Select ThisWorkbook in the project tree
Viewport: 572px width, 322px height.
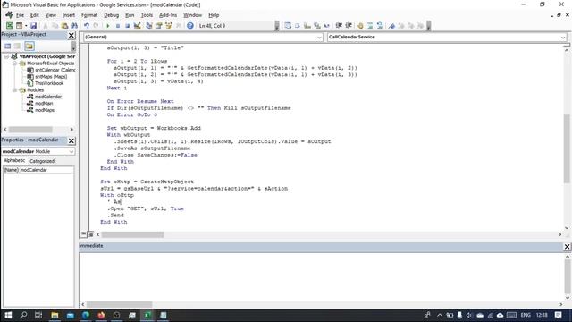click(49, 83)
